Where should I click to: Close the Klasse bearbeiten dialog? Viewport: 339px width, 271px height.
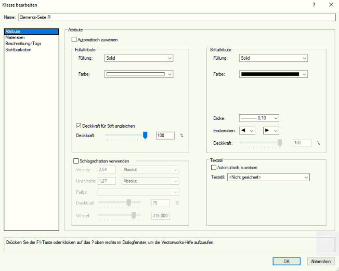[x=331, y=5]
